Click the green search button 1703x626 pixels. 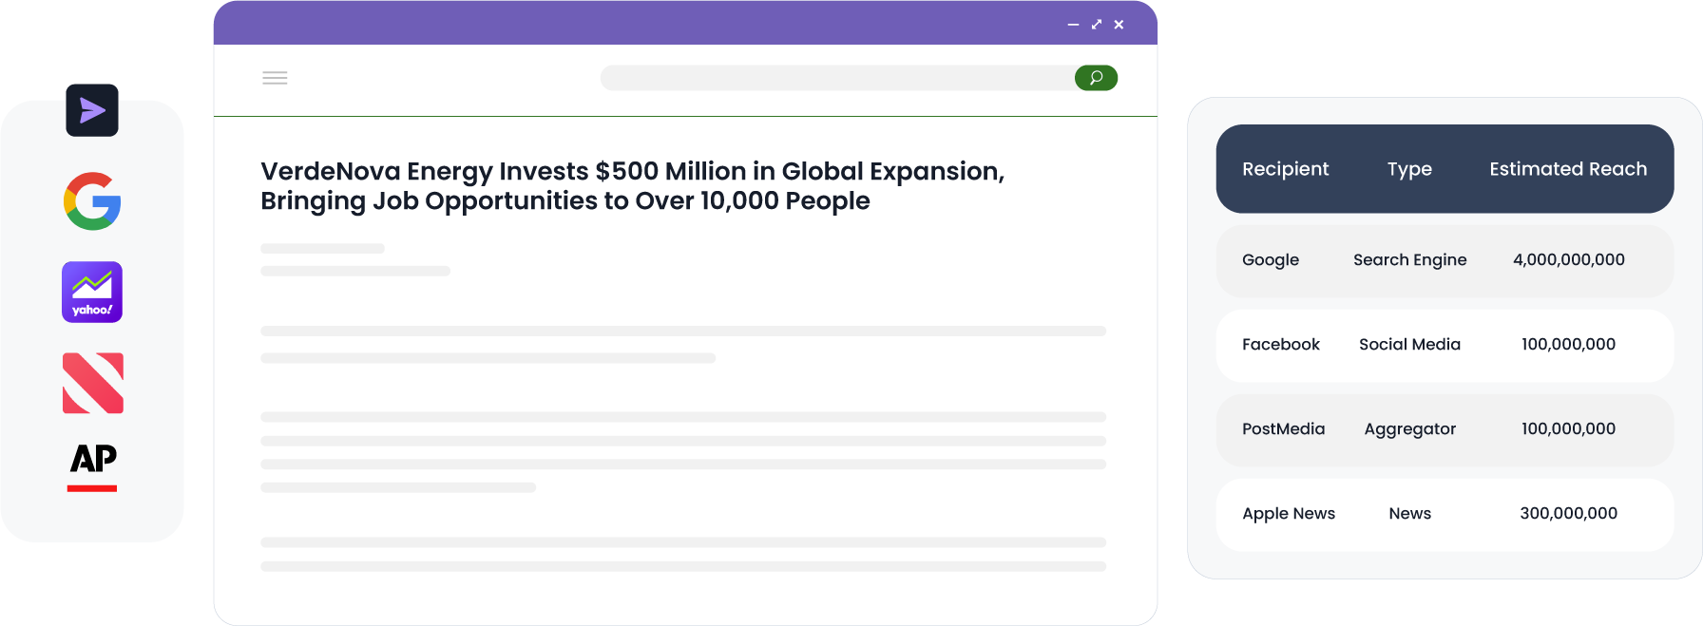(x=1096, y=78)
